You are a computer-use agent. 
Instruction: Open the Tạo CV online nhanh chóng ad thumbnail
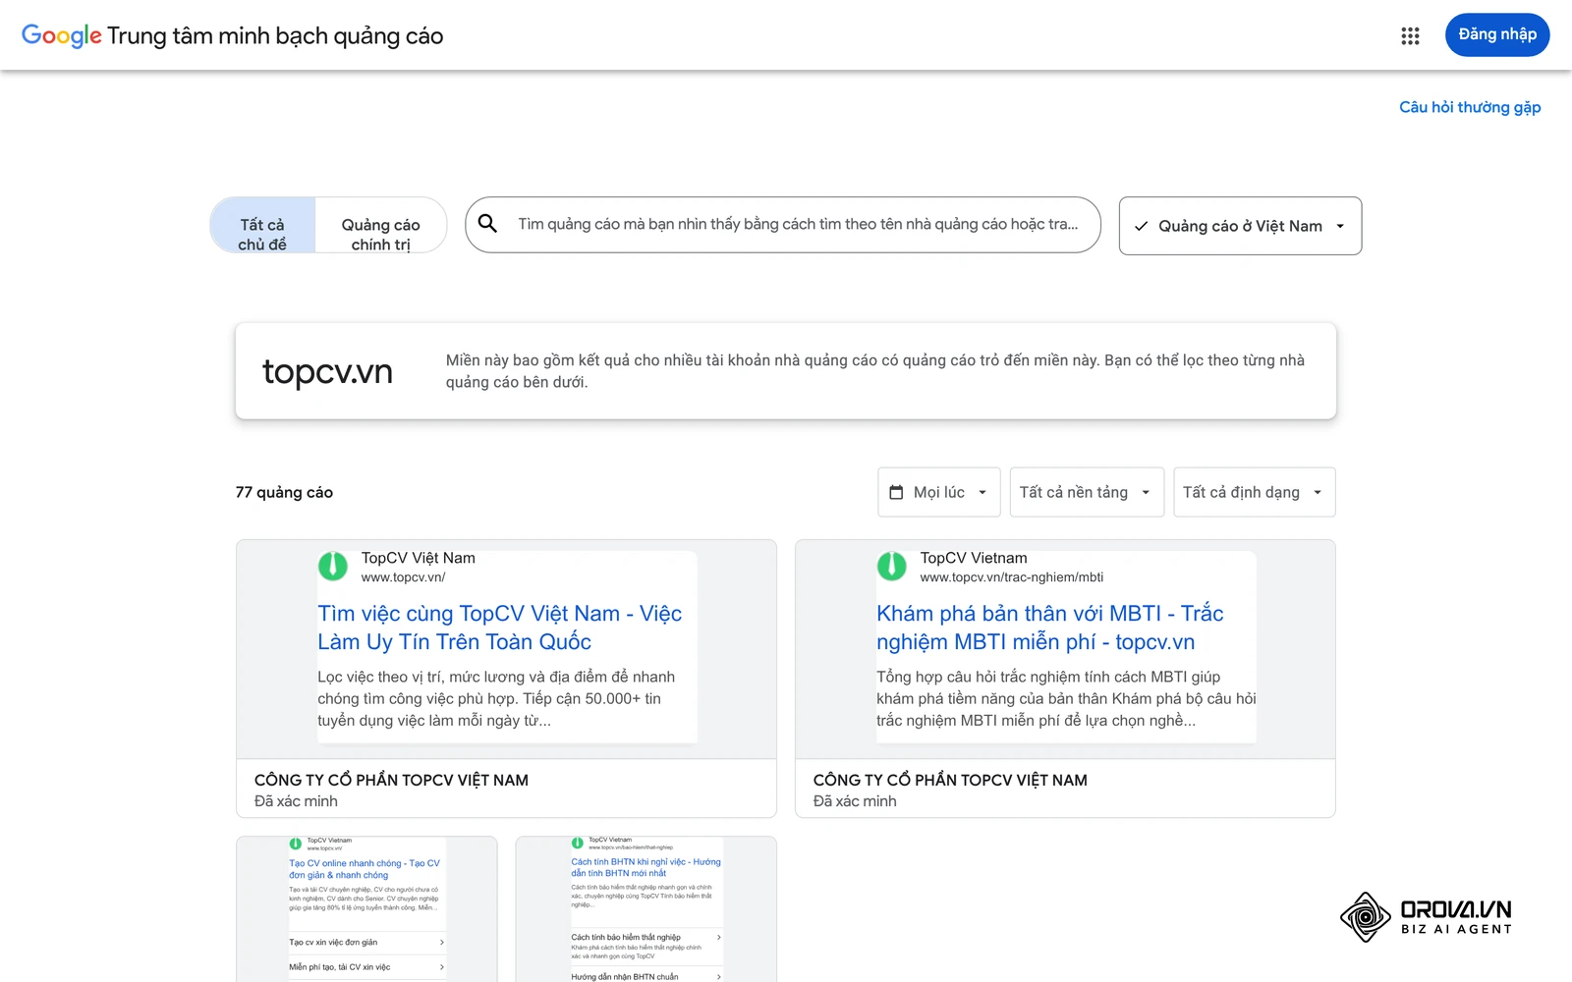click(x=366, y=908)
